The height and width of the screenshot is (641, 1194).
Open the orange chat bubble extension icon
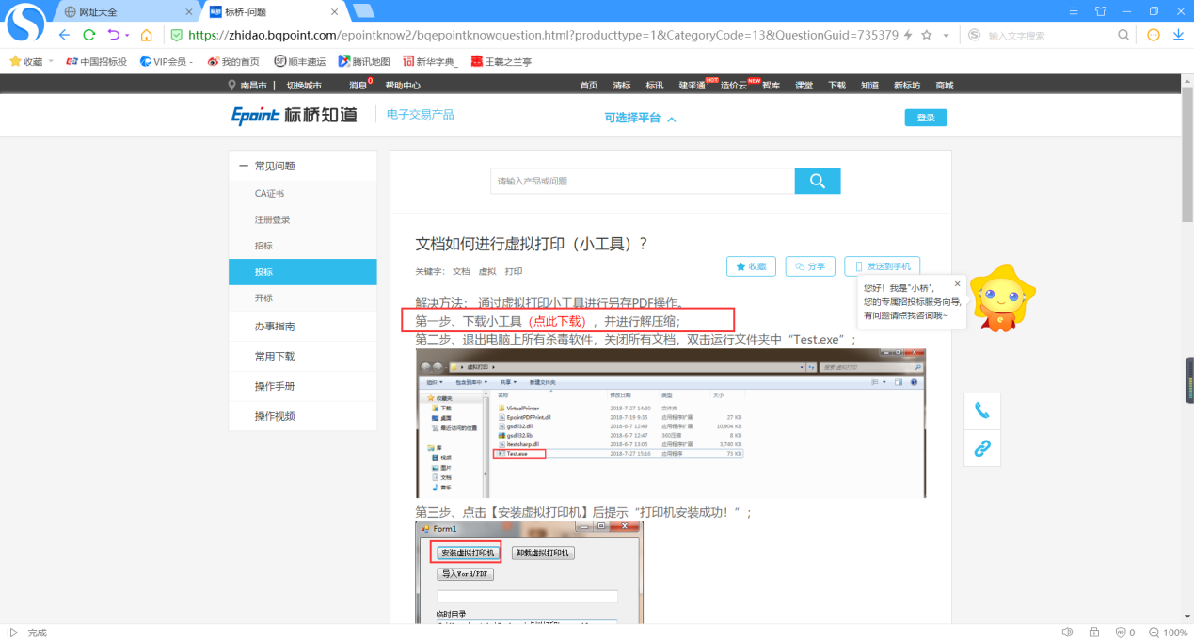pyautogui.click(x=1154, y=35)
